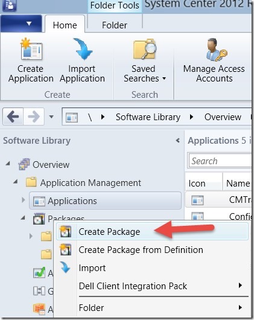This screenshot has width=254, height=320.
Task: Click the Create Package menu icon
Action: [x=65, y=231]
